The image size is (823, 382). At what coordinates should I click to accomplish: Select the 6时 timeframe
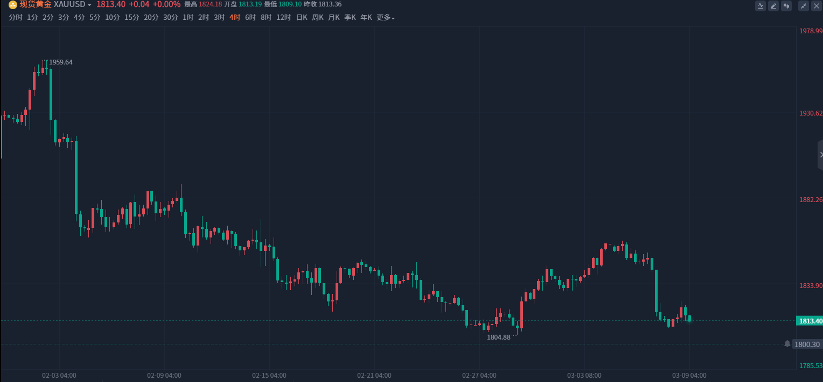[x=250, y=17]
